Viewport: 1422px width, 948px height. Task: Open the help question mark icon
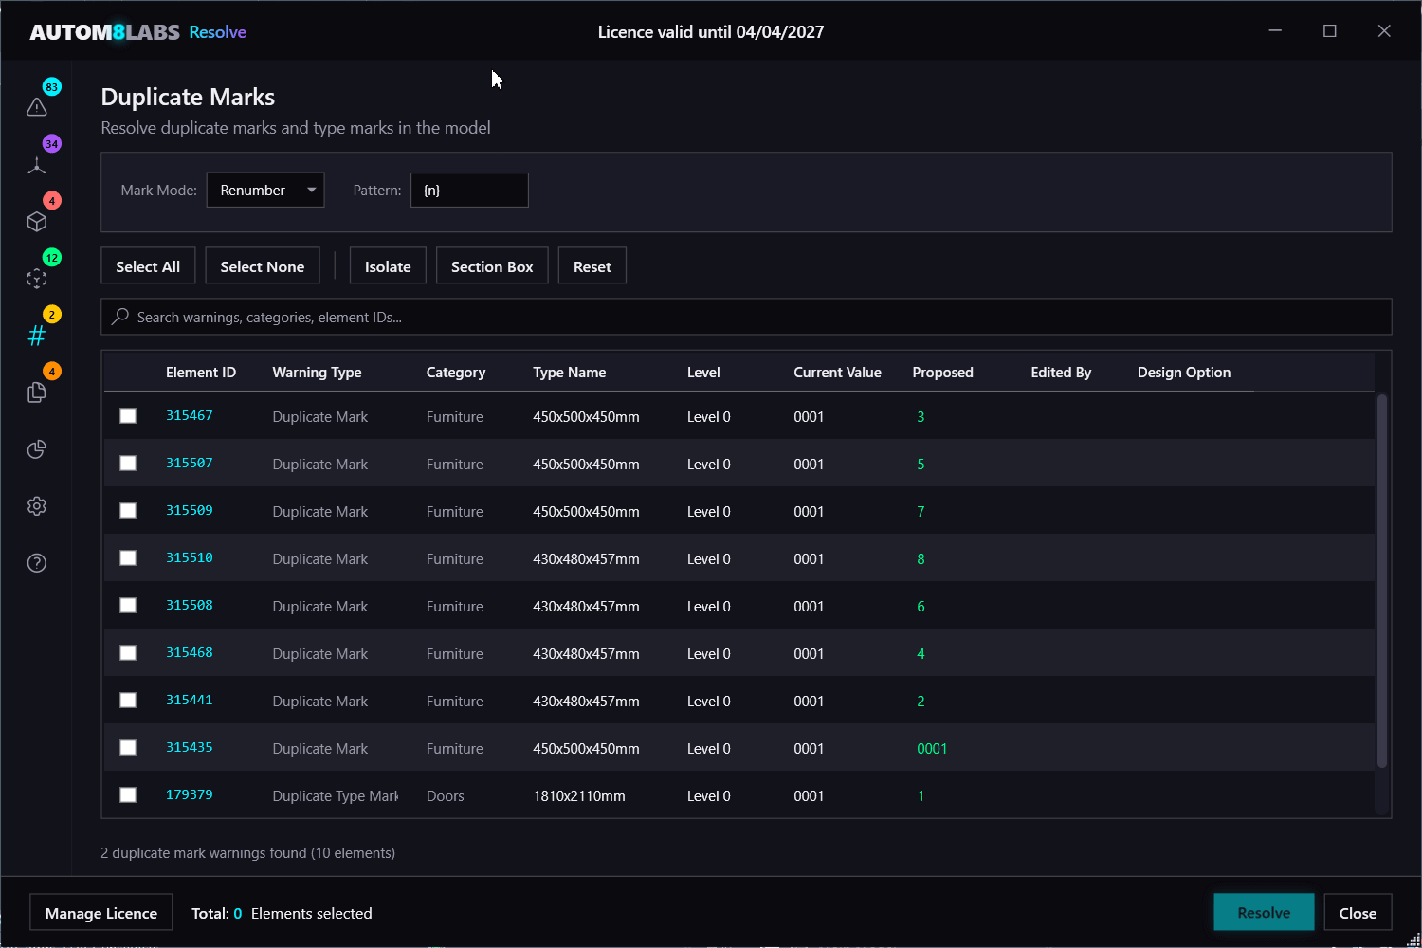(x=37, y=563)
